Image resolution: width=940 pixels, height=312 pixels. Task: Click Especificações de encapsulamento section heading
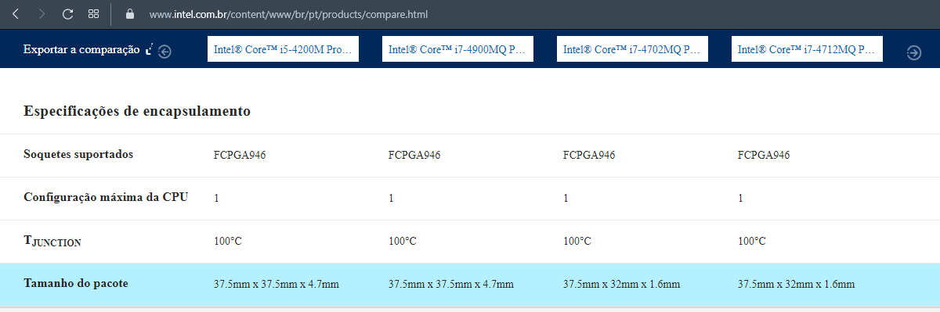[x=137, y=111]
